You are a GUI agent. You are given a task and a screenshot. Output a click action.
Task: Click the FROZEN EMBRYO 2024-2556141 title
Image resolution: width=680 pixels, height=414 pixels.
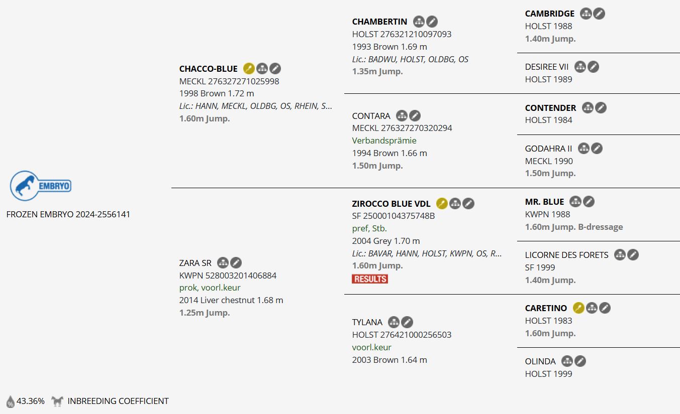[68, 214]
